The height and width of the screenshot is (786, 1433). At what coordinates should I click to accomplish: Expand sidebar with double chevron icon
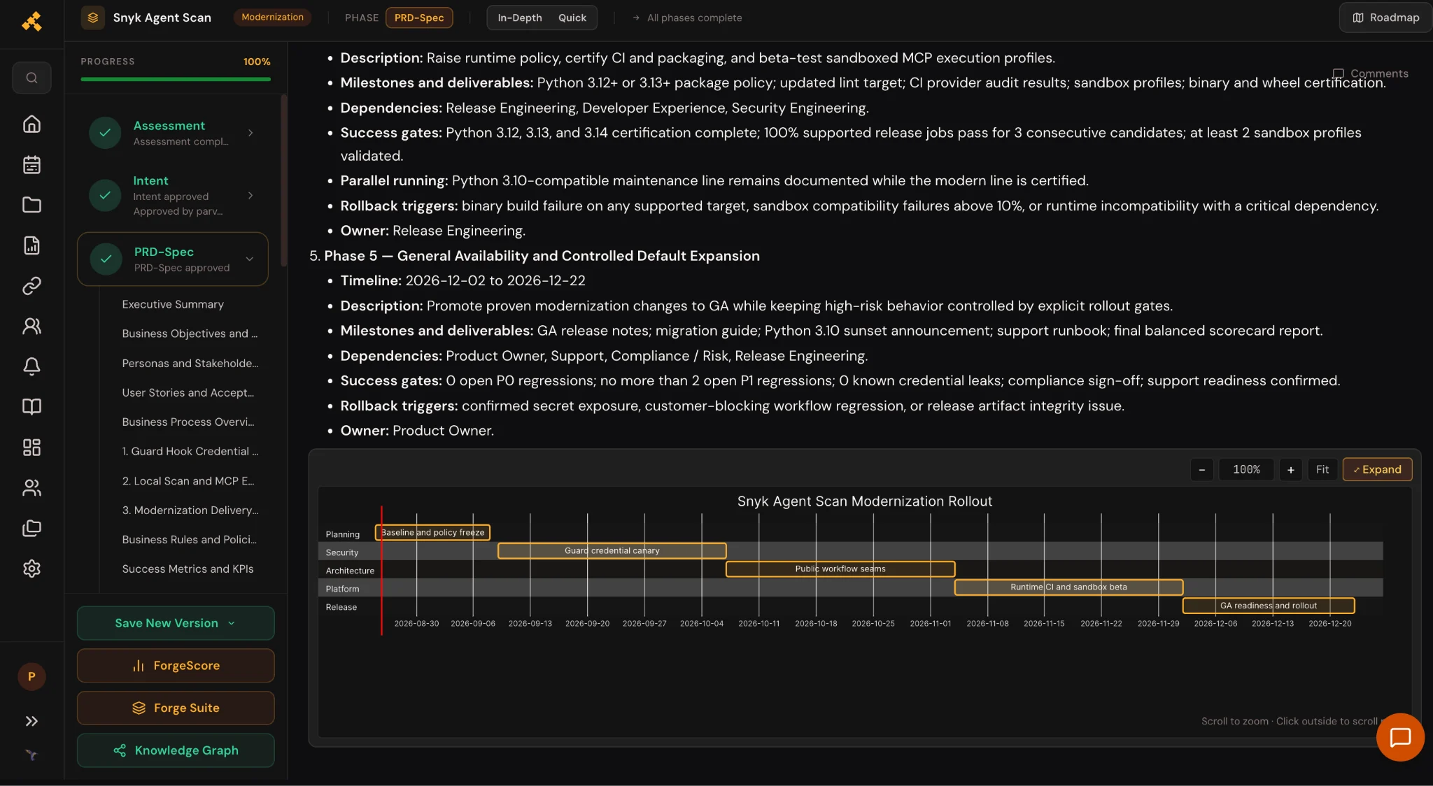pyautogui.click(x=31, y=721)
